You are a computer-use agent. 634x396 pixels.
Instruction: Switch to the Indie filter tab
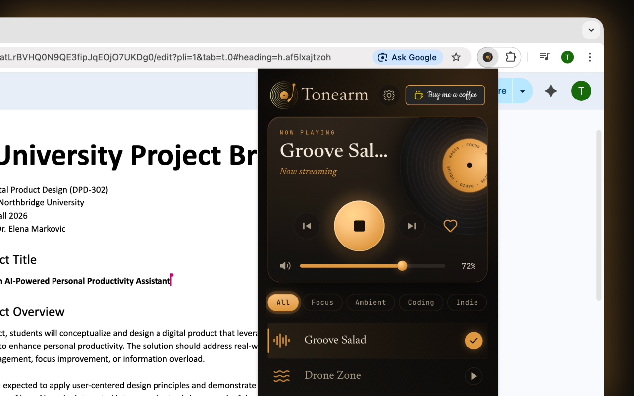(467, 302)
